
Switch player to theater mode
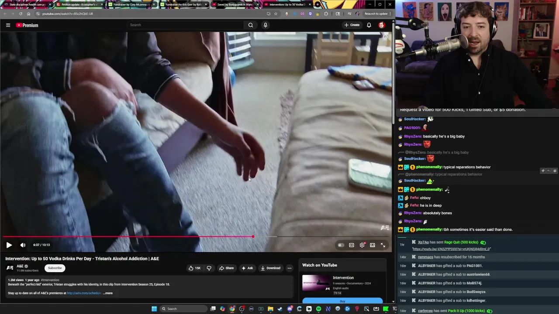(x=373, y=245)
